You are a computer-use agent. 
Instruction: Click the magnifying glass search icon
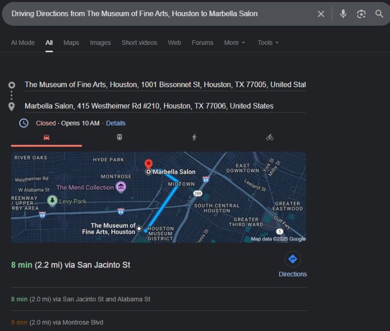[379, 14]
